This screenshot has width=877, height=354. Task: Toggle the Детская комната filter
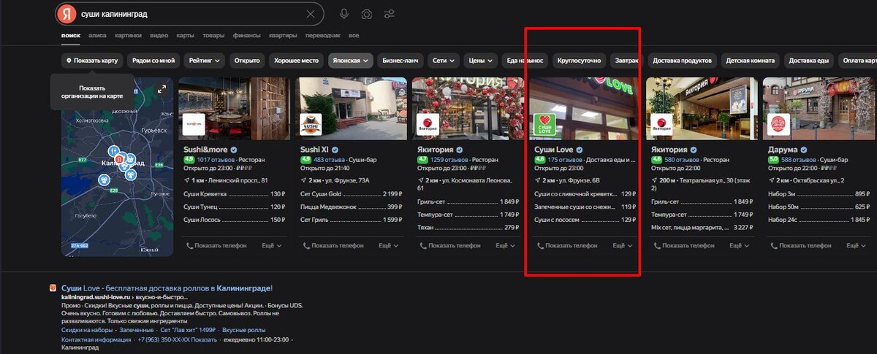point(750,61)
